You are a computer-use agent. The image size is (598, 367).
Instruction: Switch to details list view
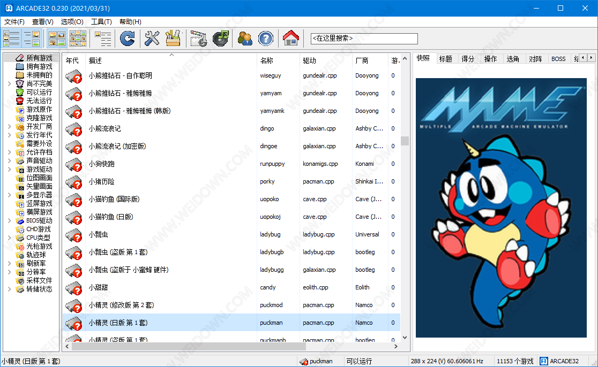click(x=103, y=39)
